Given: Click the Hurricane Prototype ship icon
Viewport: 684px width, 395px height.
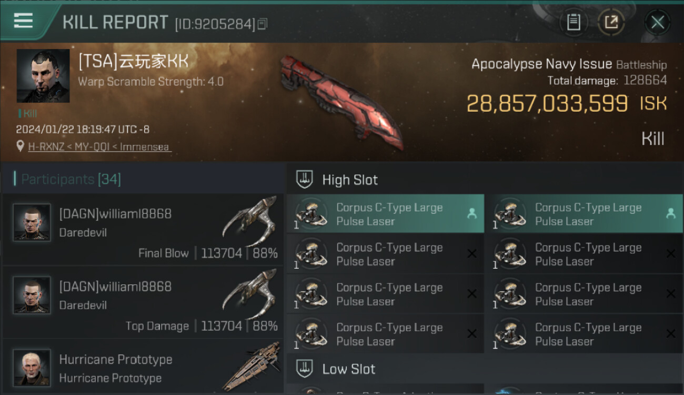Looking at the screenshot, I should click(x=250, y=367).
